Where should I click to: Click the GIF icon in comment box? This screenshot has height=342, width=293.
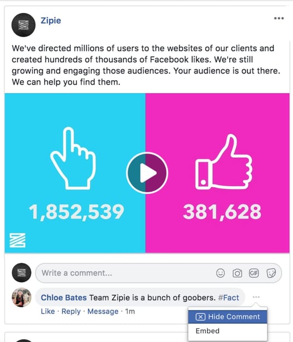click(254, 273)
